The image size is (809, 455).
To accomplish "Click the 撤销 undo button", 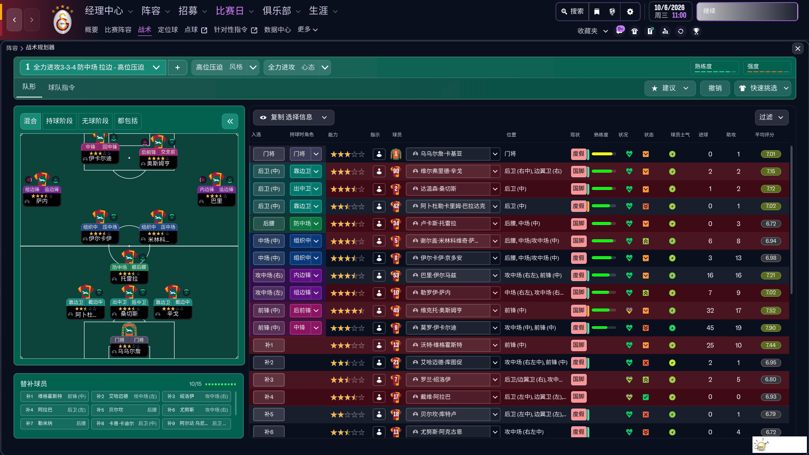I will pos(715,88).
